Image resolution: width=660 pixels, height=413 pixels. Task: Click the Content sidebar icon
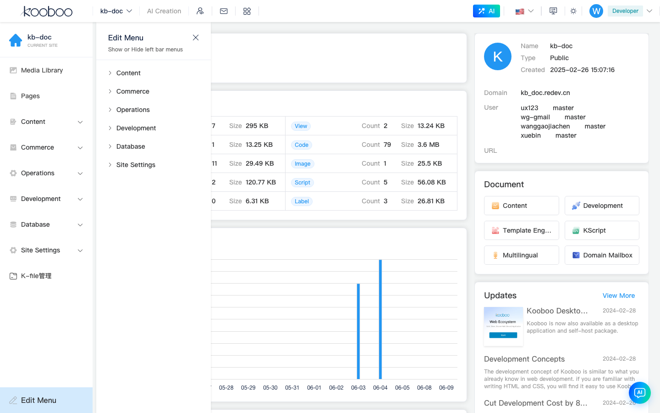pyautogui.click(x=13, y=122)
